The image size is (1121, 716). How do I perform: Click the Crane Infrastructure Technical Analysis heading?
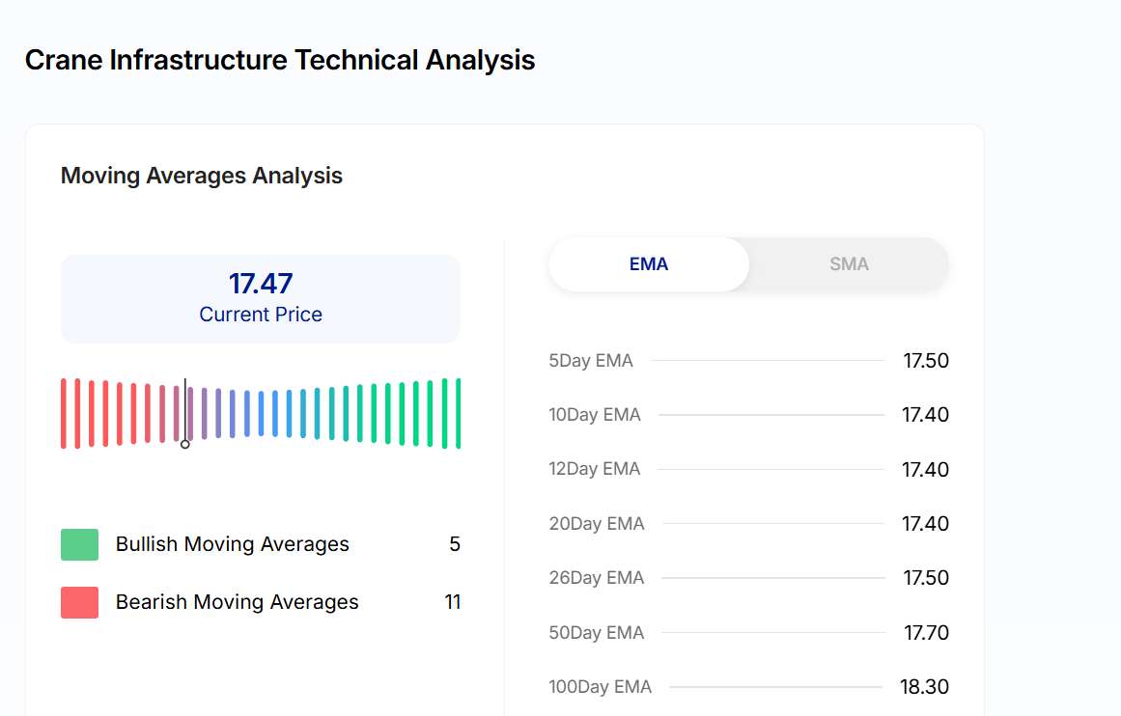coord(280,60)
